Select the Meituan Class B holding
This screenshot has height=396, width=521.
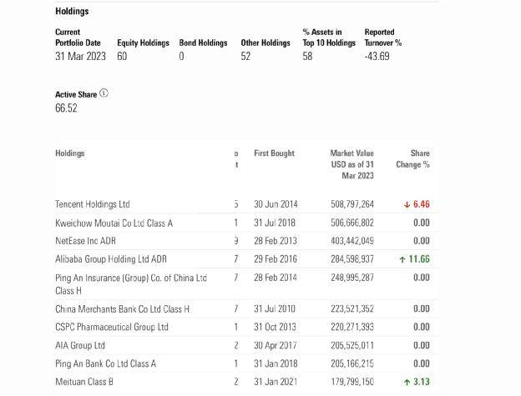click(x=84, y=382)
